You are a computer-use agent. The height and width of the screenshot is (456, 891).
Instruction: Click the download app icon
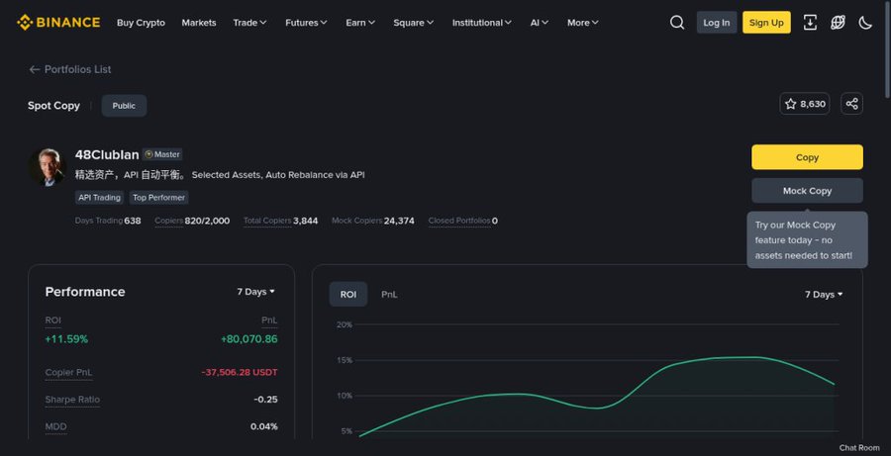click(810, 22)
